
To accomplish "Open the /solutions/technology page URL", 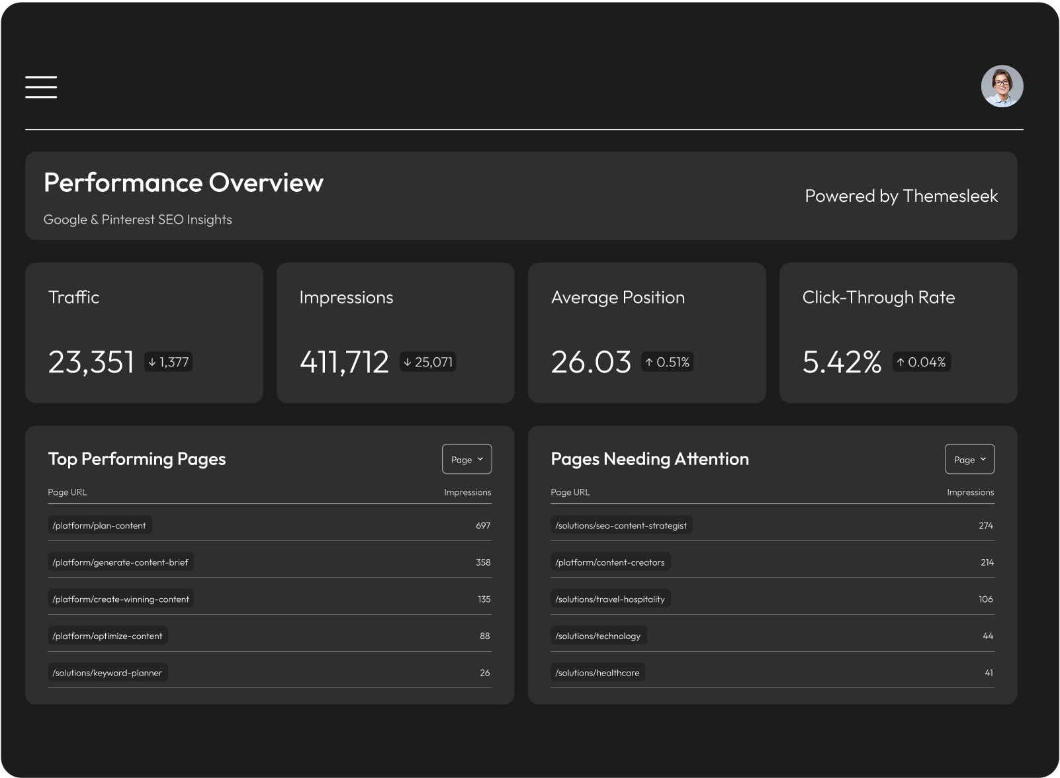I will [598, 636].
